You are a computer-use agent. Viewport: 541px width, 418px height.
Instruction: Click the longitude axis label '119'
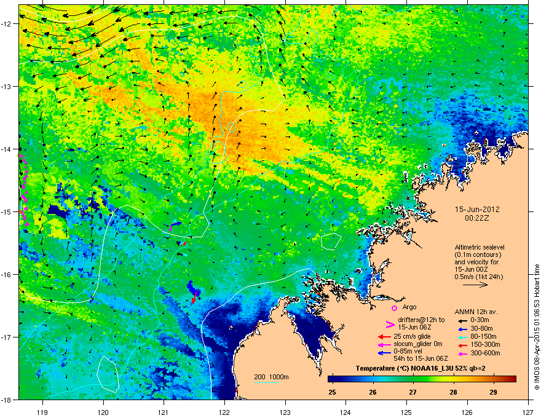(x=42, y=412)
